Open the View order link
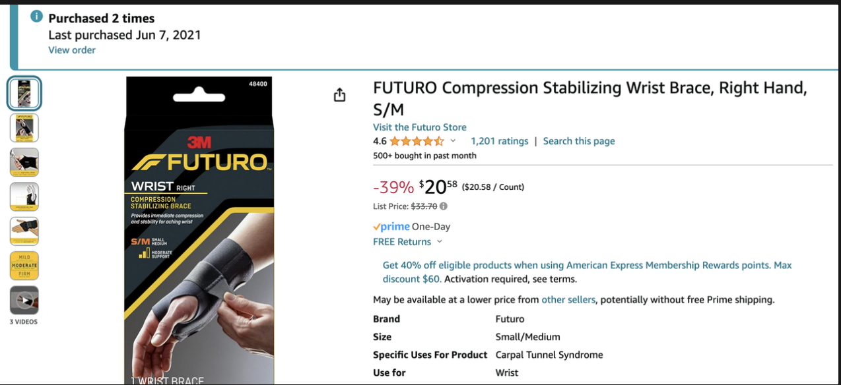The image size is (841, 385). click(x=71, y=49)
